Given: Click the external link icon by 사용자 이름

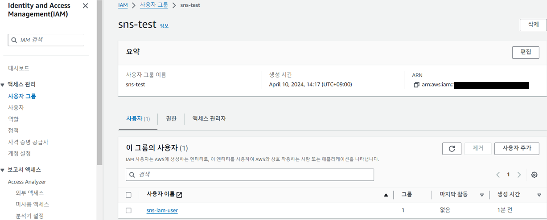Looking at the screenshot, I should tap(179, 195).
